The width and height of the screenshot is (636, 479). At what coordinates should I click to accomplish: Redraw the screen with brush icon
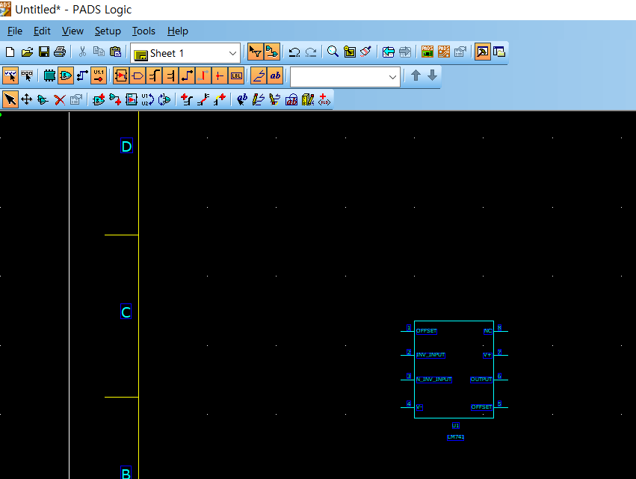[x=366, y=52]
